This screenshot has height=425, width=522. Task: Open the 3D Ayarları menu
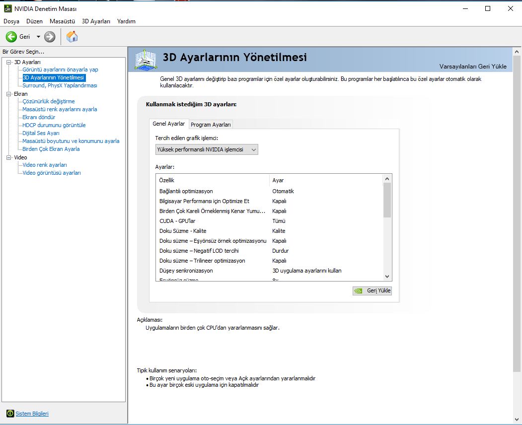pyautogui.click(x=96, y=21)
